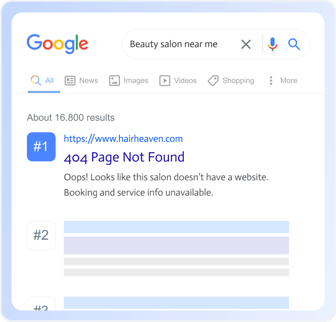Click the #2 ranking badge
Image resolution: width=336 pixels, height=322 pixels.
click(41, 235)
